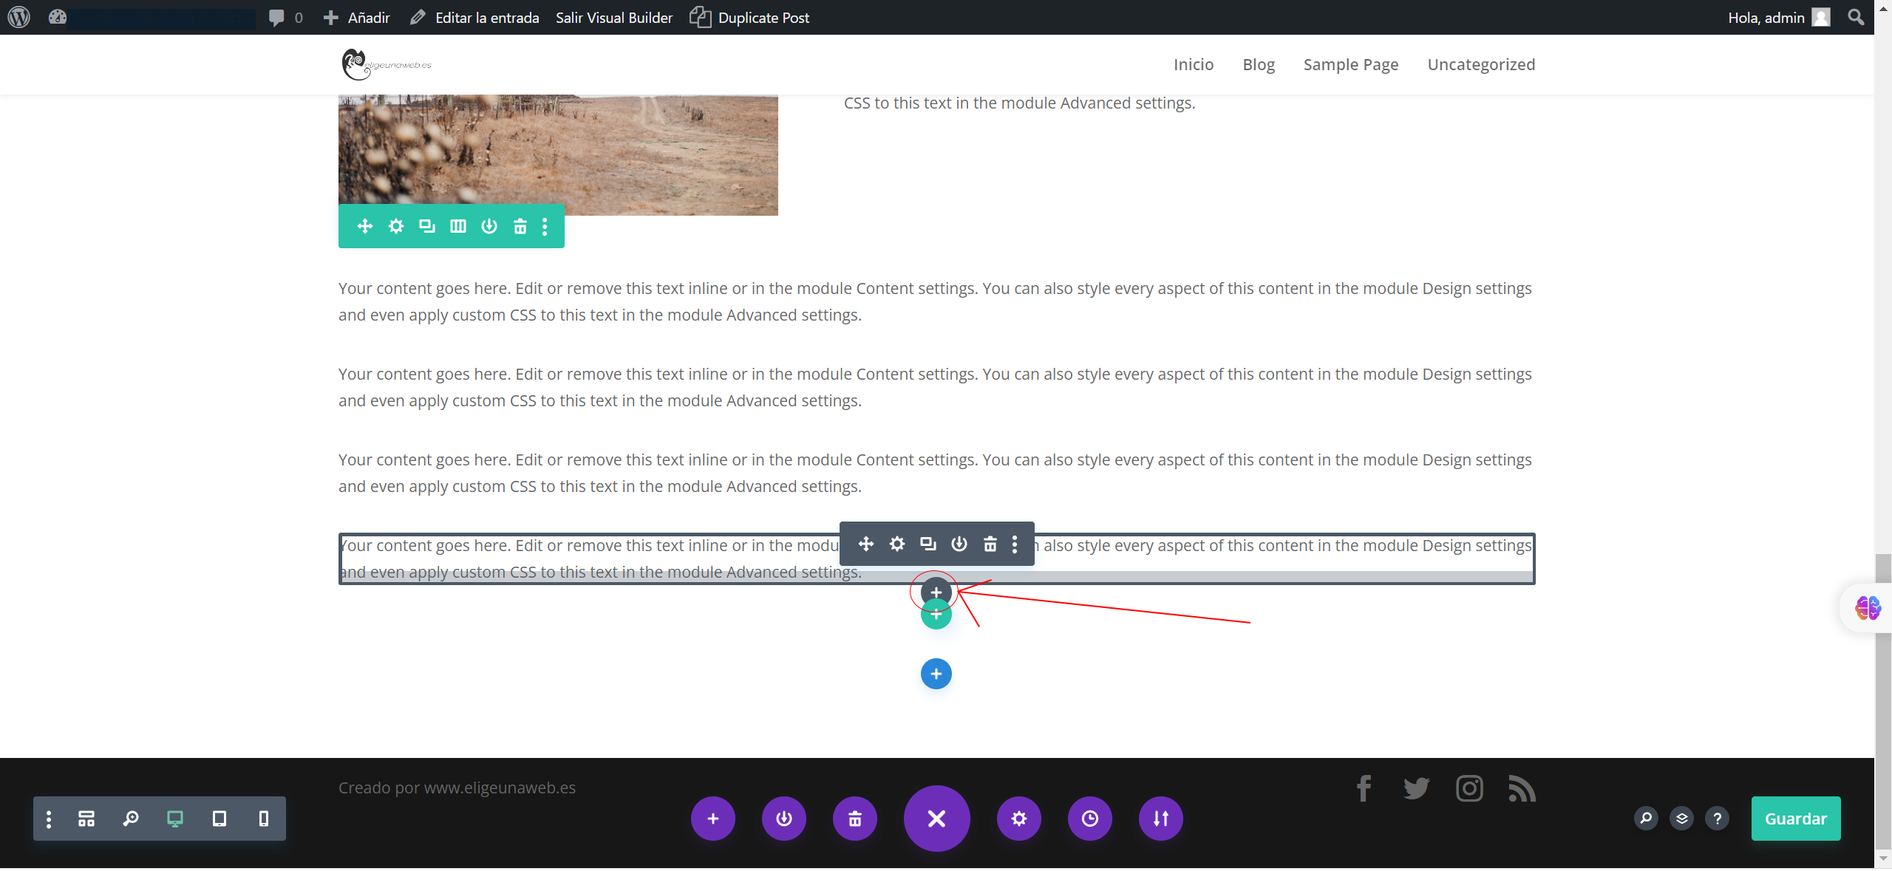This screenshot has height=871, width=1892.
Task: Add new module with dark plus button
Action: (x=936, y=592)
